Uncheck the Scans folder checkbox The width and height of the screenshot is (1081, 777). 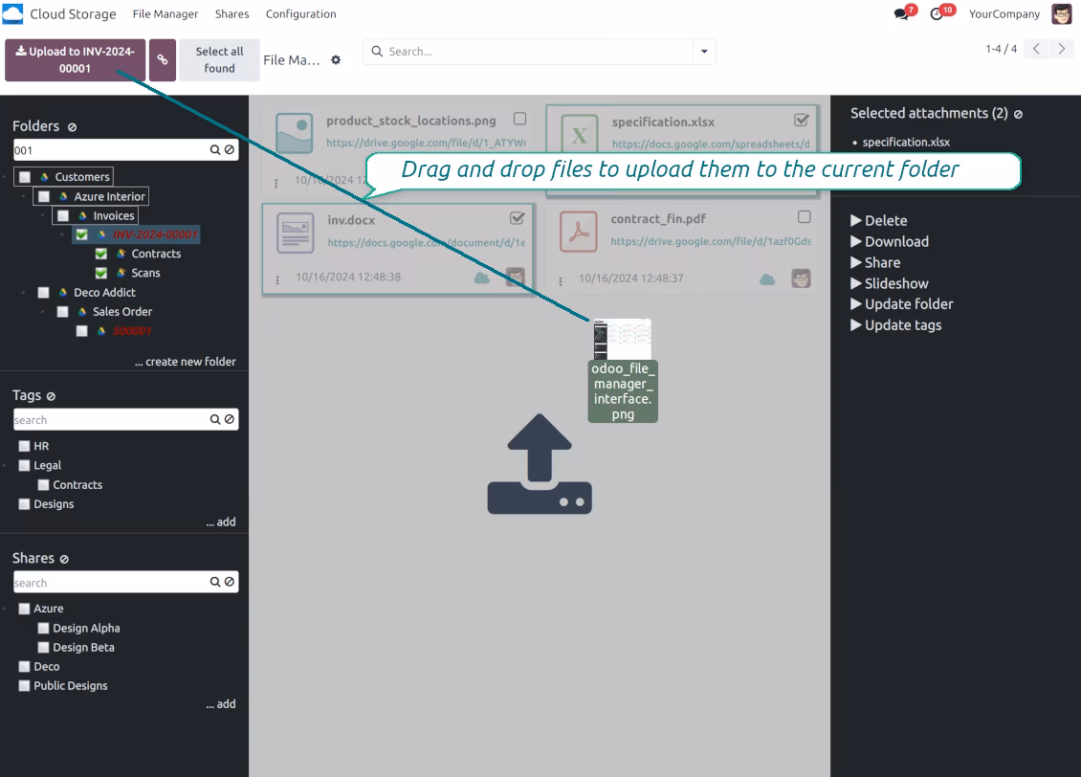tap(101, 273)
